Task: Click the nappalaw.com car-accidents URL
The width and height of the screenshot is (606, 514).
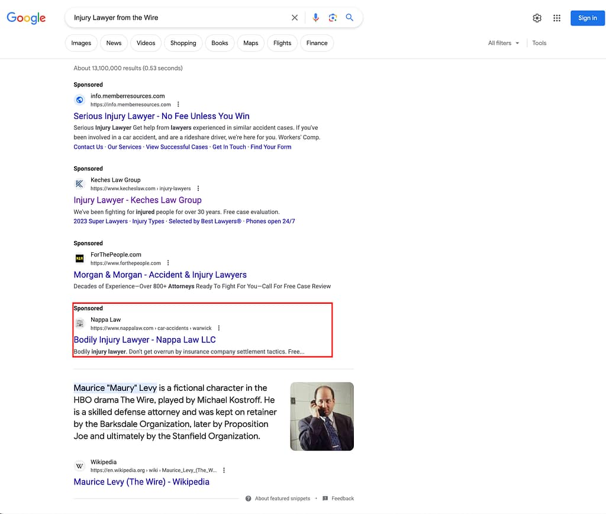Action: [x=151, y=328]
